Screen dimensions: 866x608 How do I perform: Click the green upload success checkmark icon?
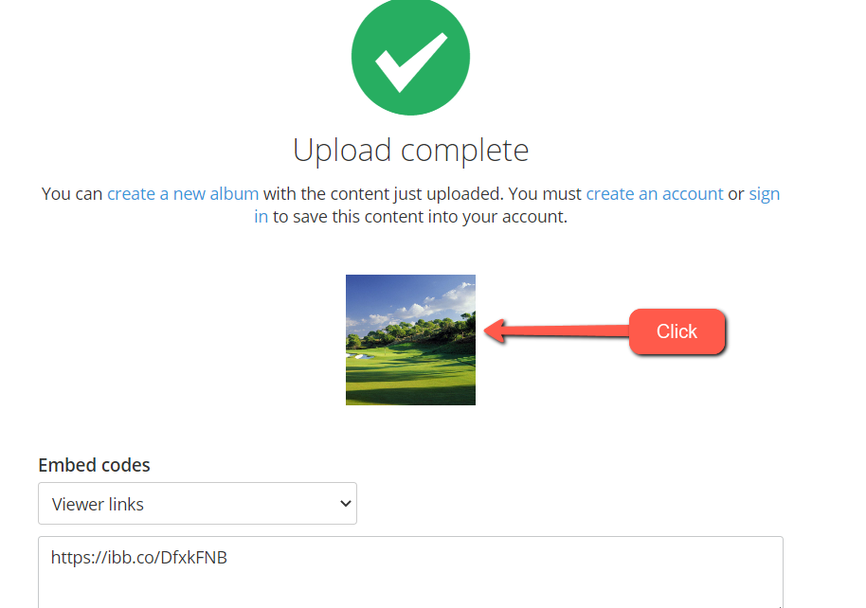point(410,56)
